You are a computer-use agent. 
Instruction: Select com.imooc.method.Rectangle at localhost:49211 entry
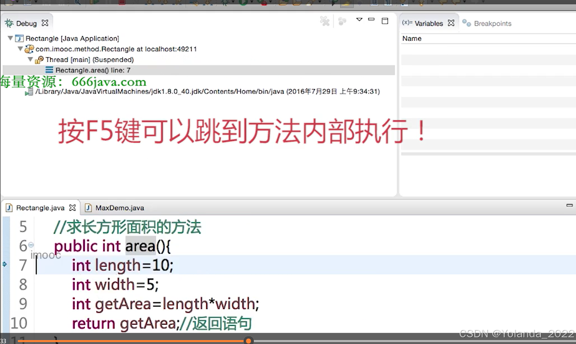[x=116, y=49]
